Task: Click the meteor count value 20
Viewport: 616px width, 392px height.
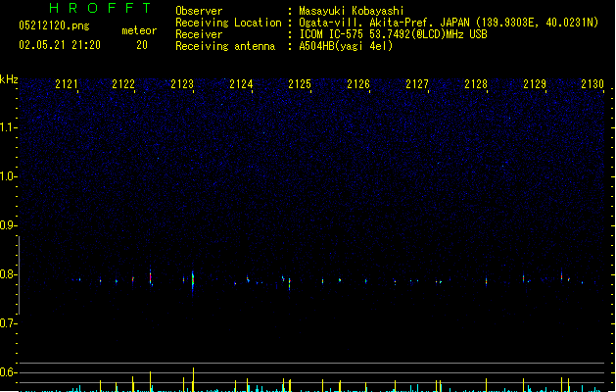Action: click(142, 45)
